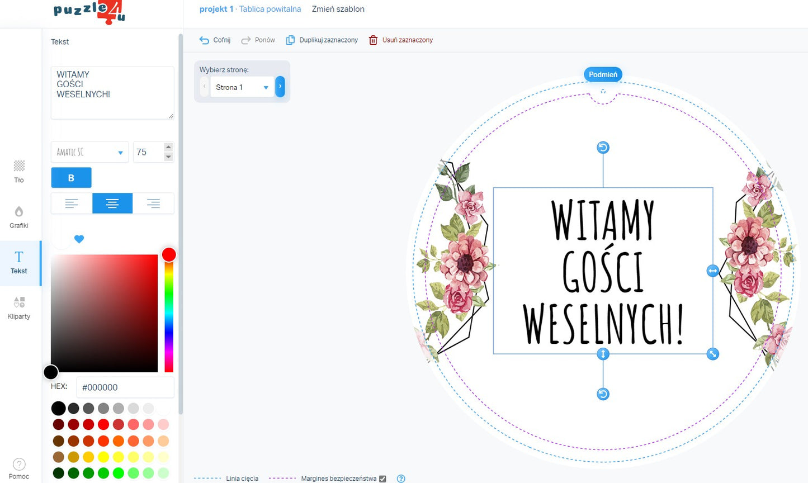The height and width of the screenshot is (483, 808).
Task: Click the Zmień szablon link
Action: pyautogui.click(x=338, y=9)
